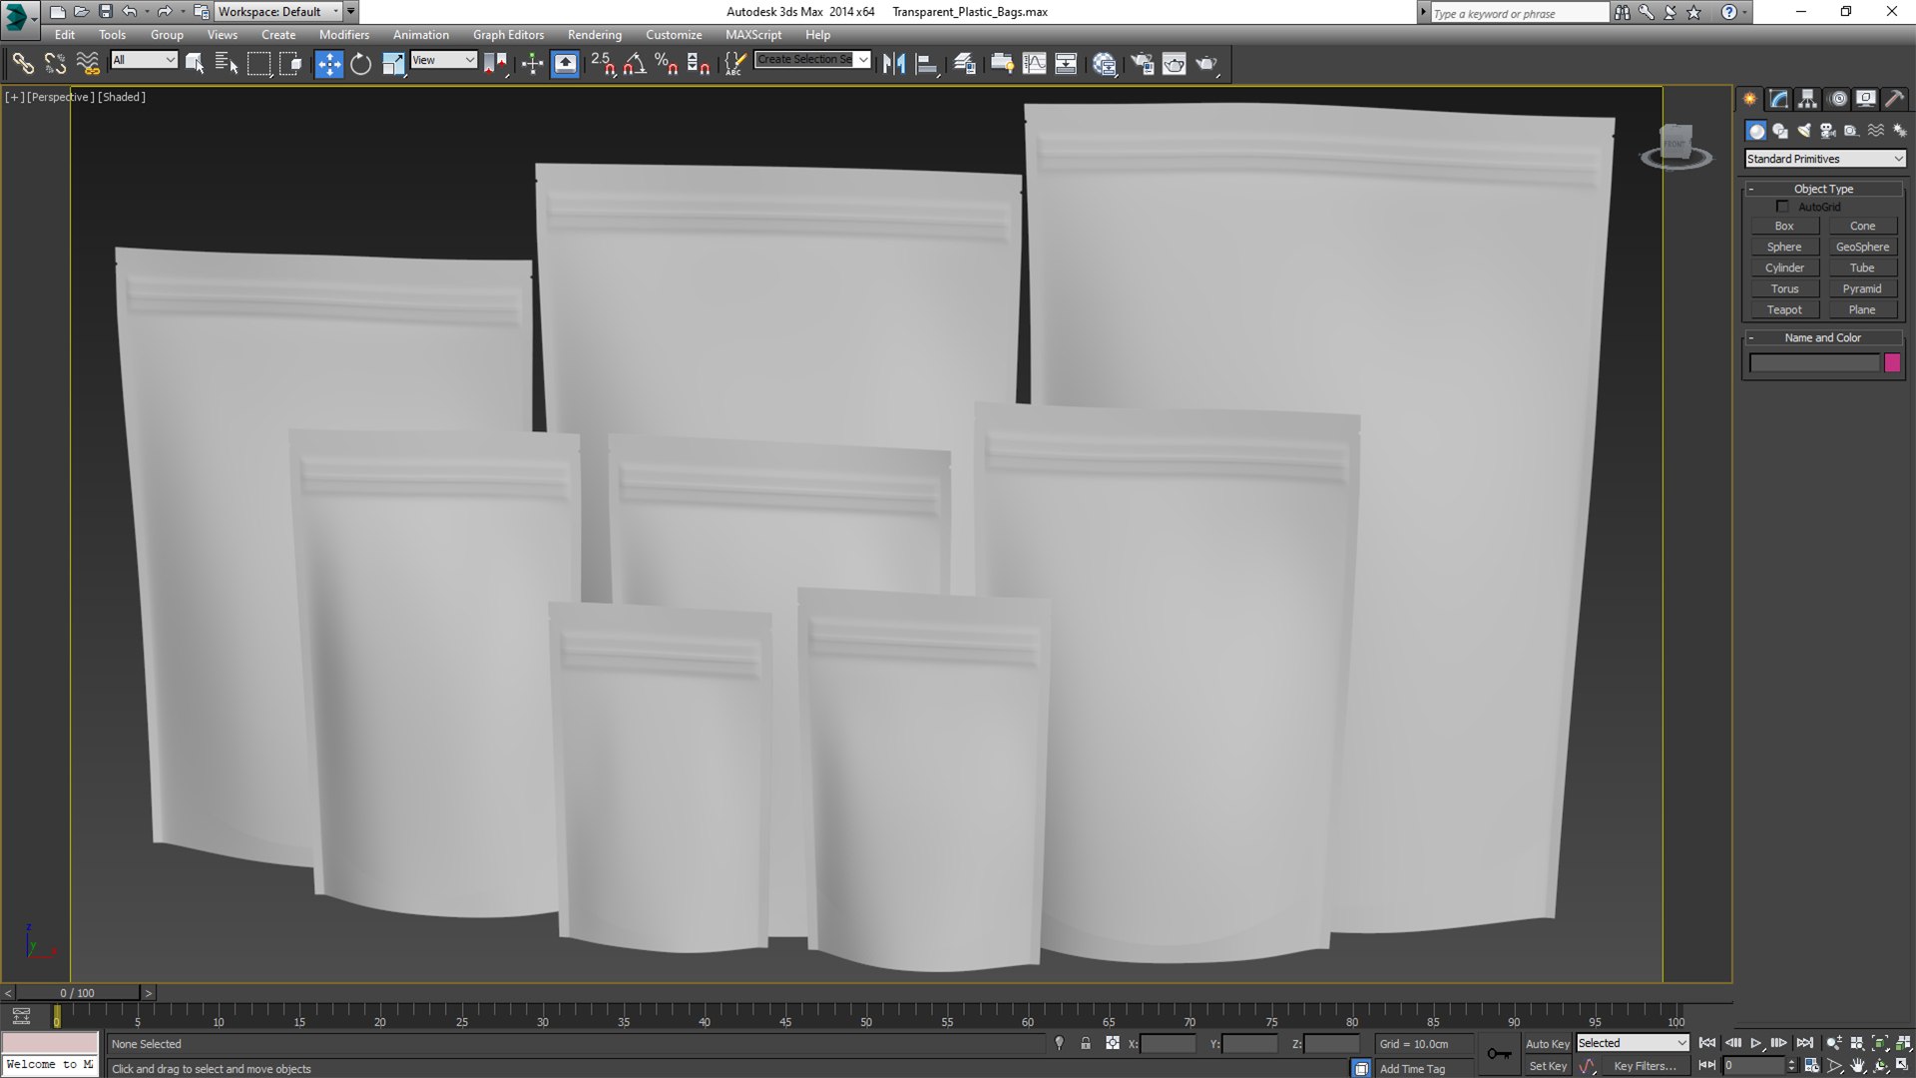
Task: Activate the Select and Move tool
Action: pyautogui.click(x=328, y=64)
